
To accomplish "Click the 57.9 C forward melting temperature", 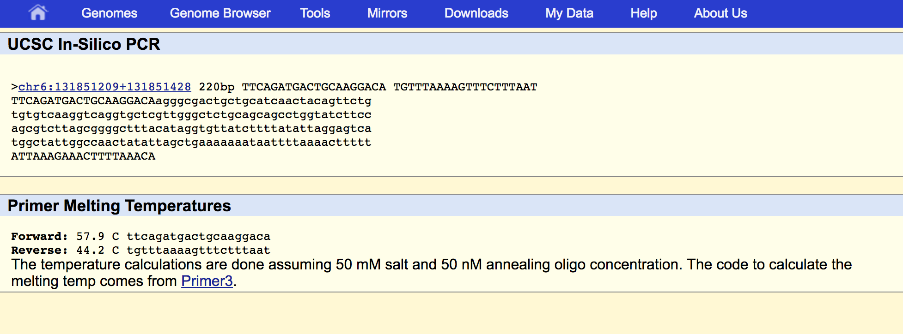I will click(x=97, y=236).
